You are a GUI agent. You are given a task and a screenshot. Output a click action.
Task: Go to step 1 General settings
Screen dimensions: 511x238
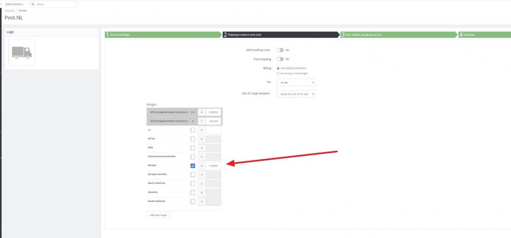pos(164,35)
